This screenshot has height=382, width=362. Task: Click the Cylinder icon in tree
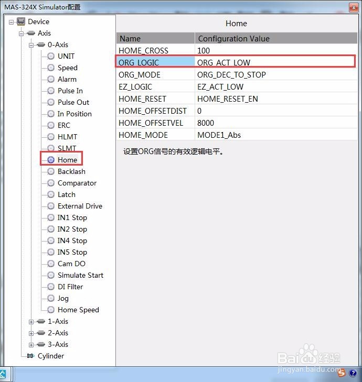(31, 356)
